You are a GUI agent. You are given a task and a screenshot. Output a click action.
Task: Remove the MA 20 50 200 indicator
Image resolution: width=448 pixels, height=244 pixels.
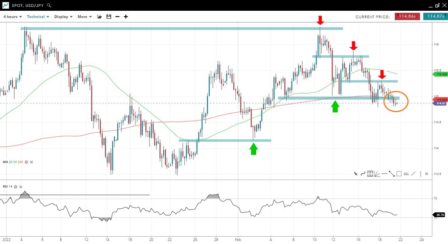(32, 162)
